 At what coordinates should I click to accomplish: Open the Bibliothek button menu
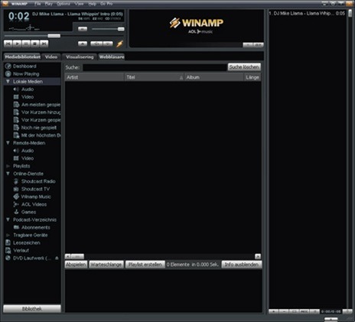32,309
